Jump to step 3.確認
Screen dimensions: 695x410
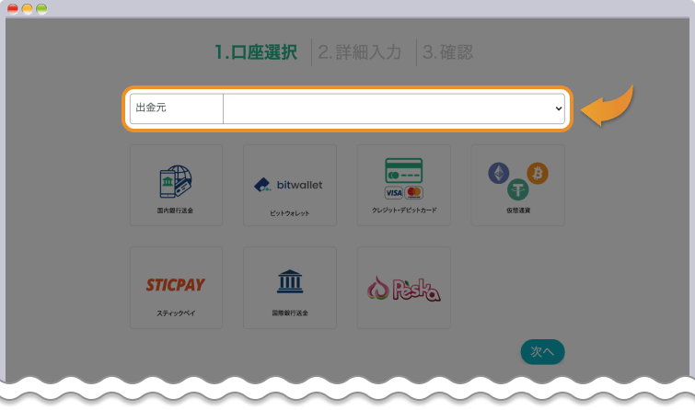click(448, 52)
